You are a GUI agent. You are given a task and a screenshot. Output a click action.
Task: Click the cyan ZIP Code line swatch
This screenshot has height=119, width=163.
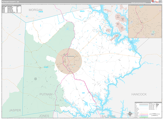pyautogui.click(x=144, y=106)
